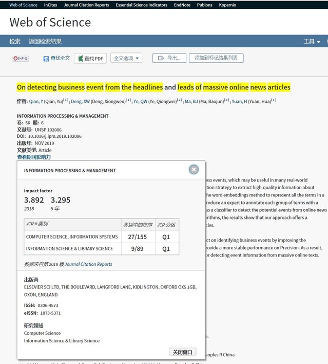Viewport: 328px width, 364px height.
Task: Click 返回检索结果 to return to results
Action: click(x=45, y=42)
